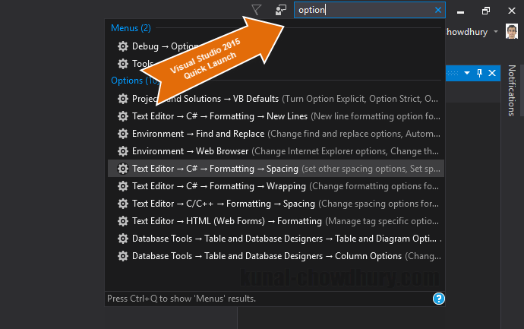Click gear icon of Wrapping result
This screenshot has width=524, height=329.
point(123,186)
